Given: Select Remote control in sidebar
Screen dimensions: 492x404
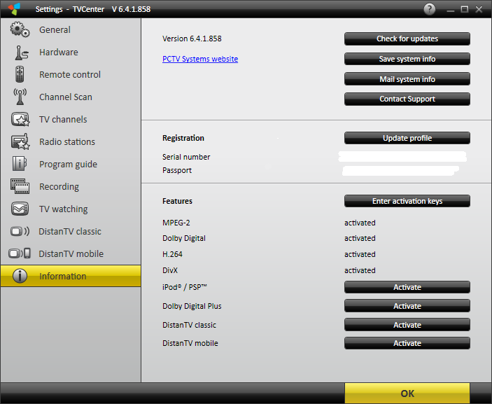Looking at the screenshot, I should 71,75.
